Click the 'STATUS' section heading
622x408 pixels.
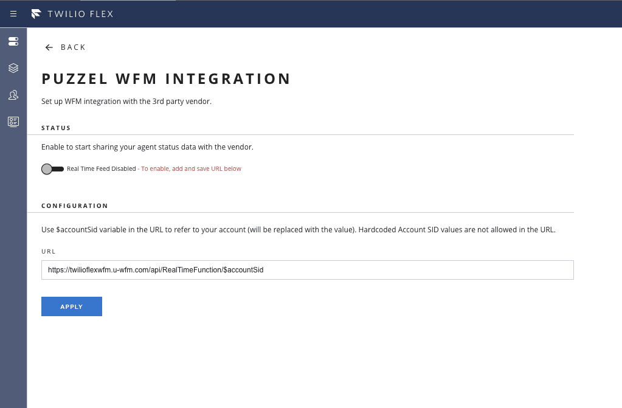[56, 128]
